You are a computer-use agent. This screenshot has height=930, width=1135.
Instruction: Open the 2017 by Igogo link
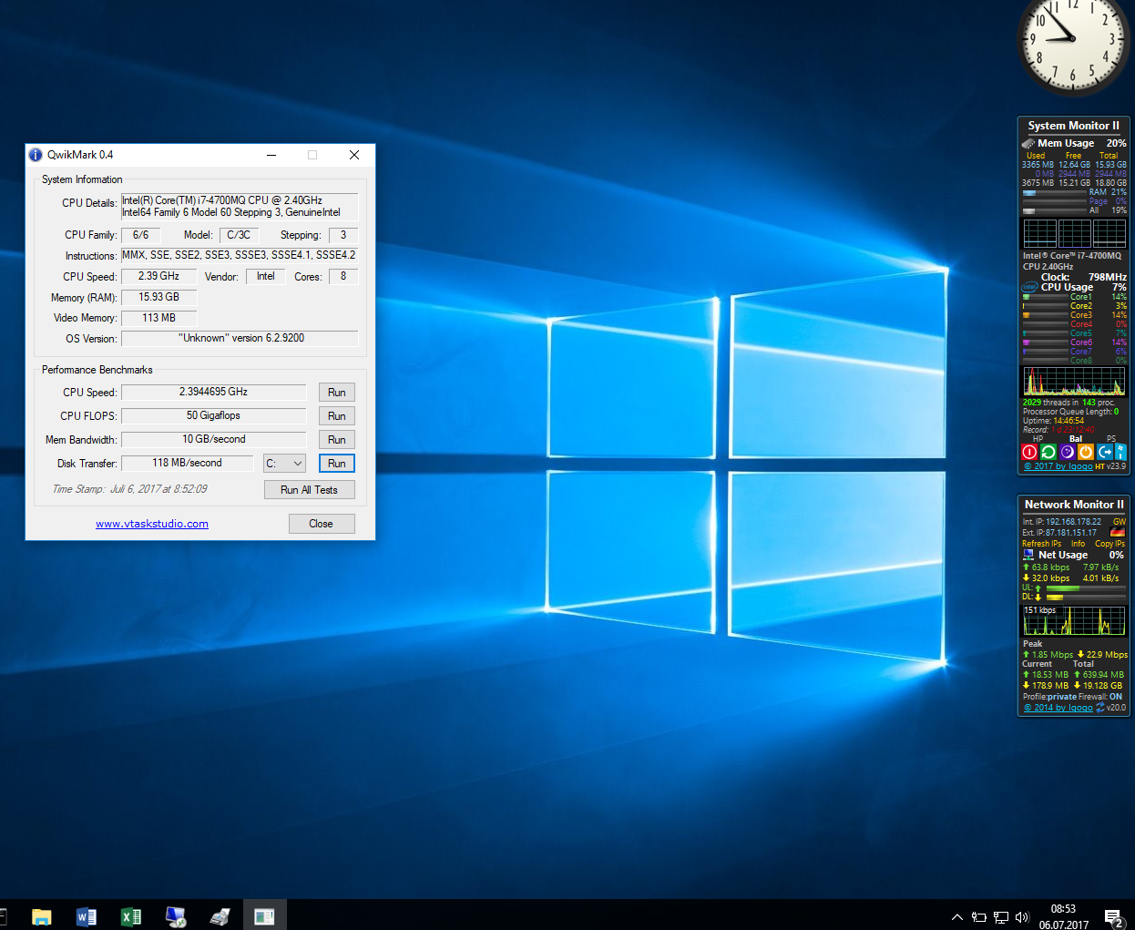[x=1058, y=466]
